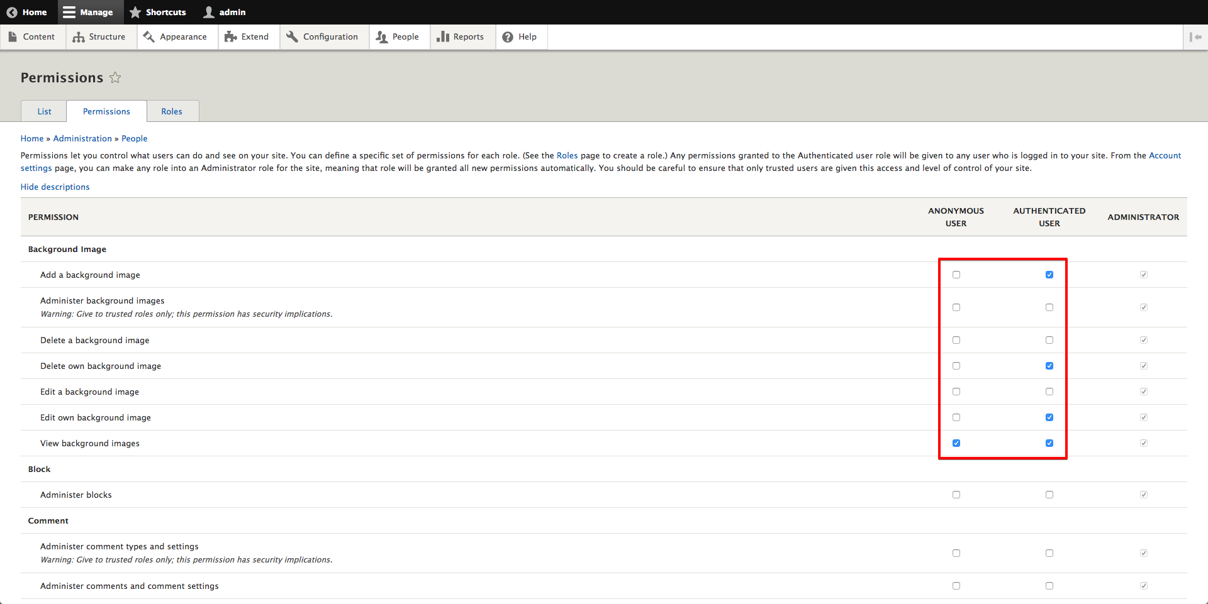Click the Home back-arrow icon in toolbar

click(12, 12)
